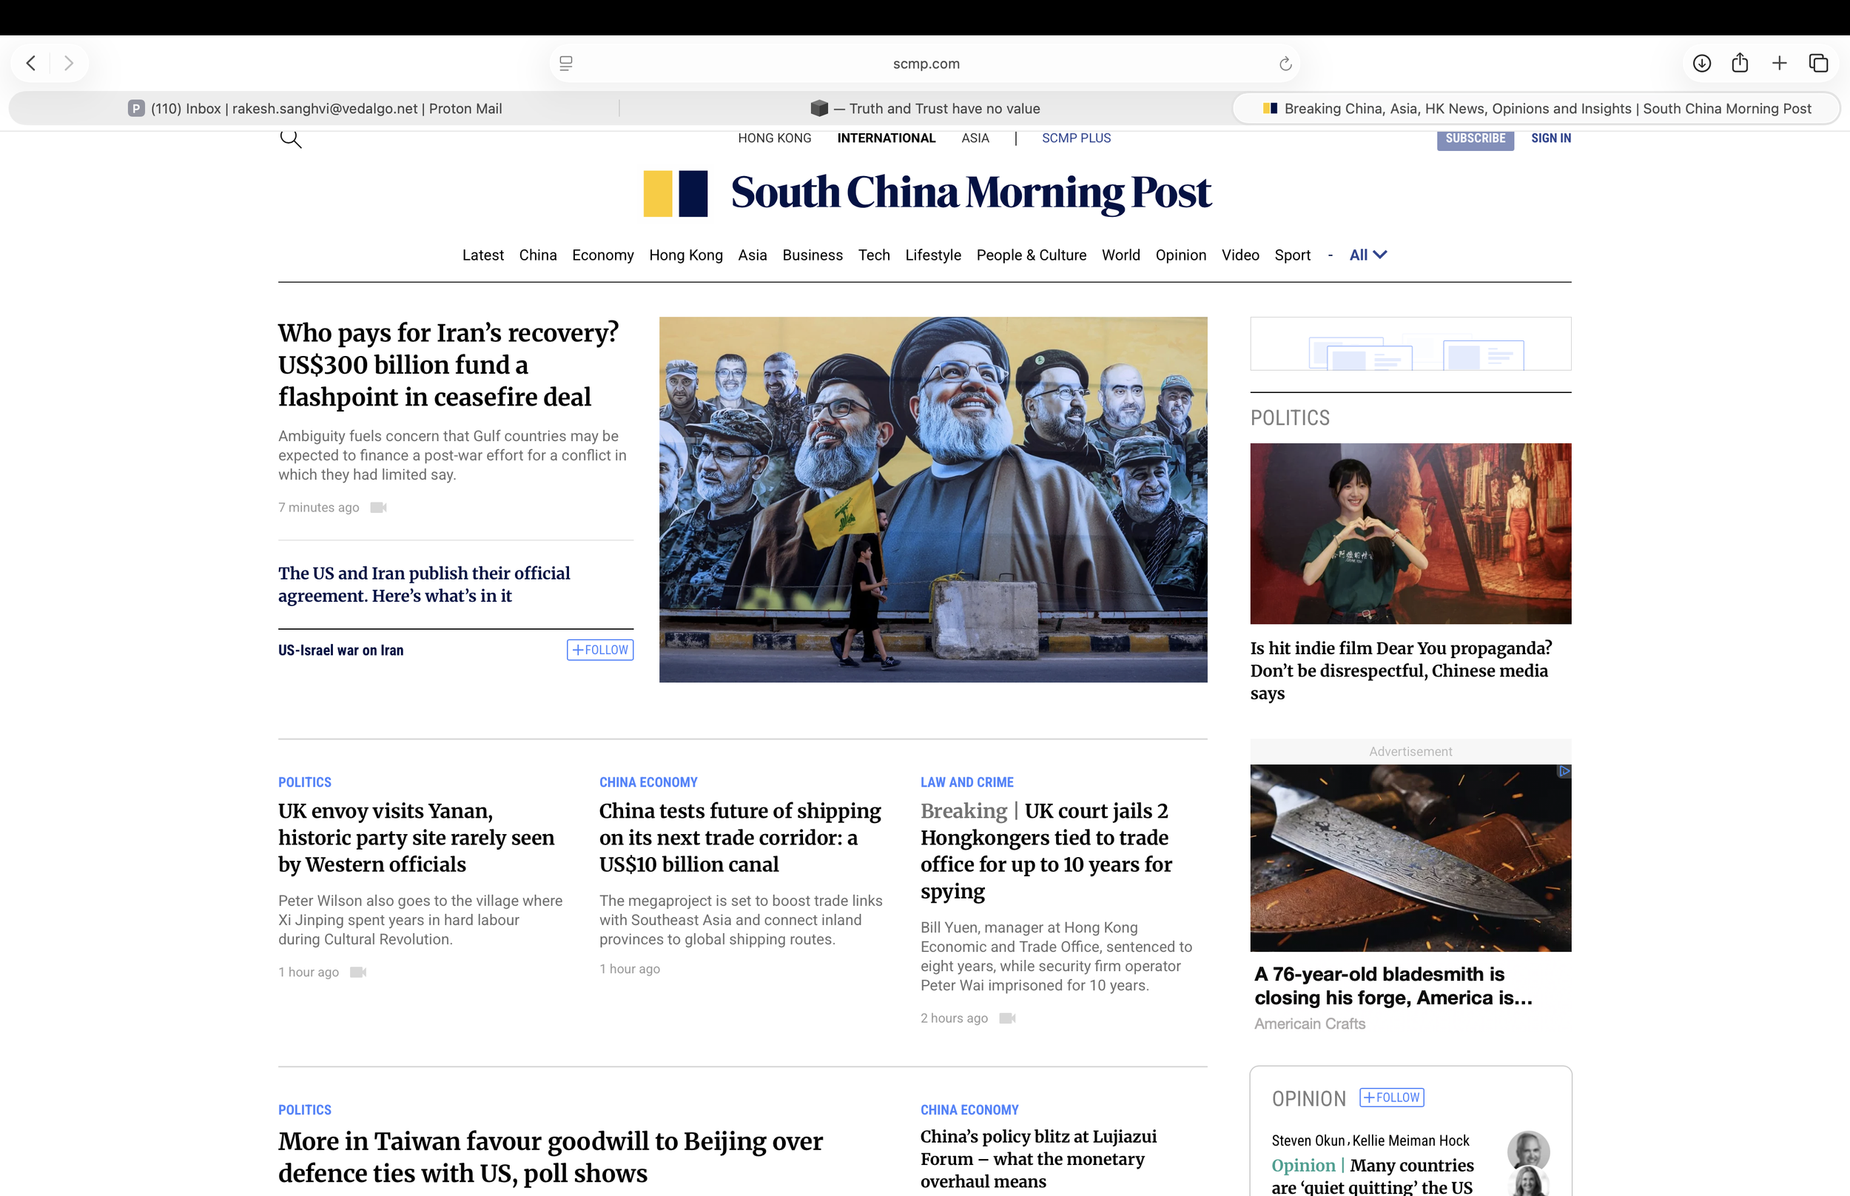Viewport: 1850px width, 1196px height.
Task: Open the China tests future of shipping article
Action: click(740, 838)
